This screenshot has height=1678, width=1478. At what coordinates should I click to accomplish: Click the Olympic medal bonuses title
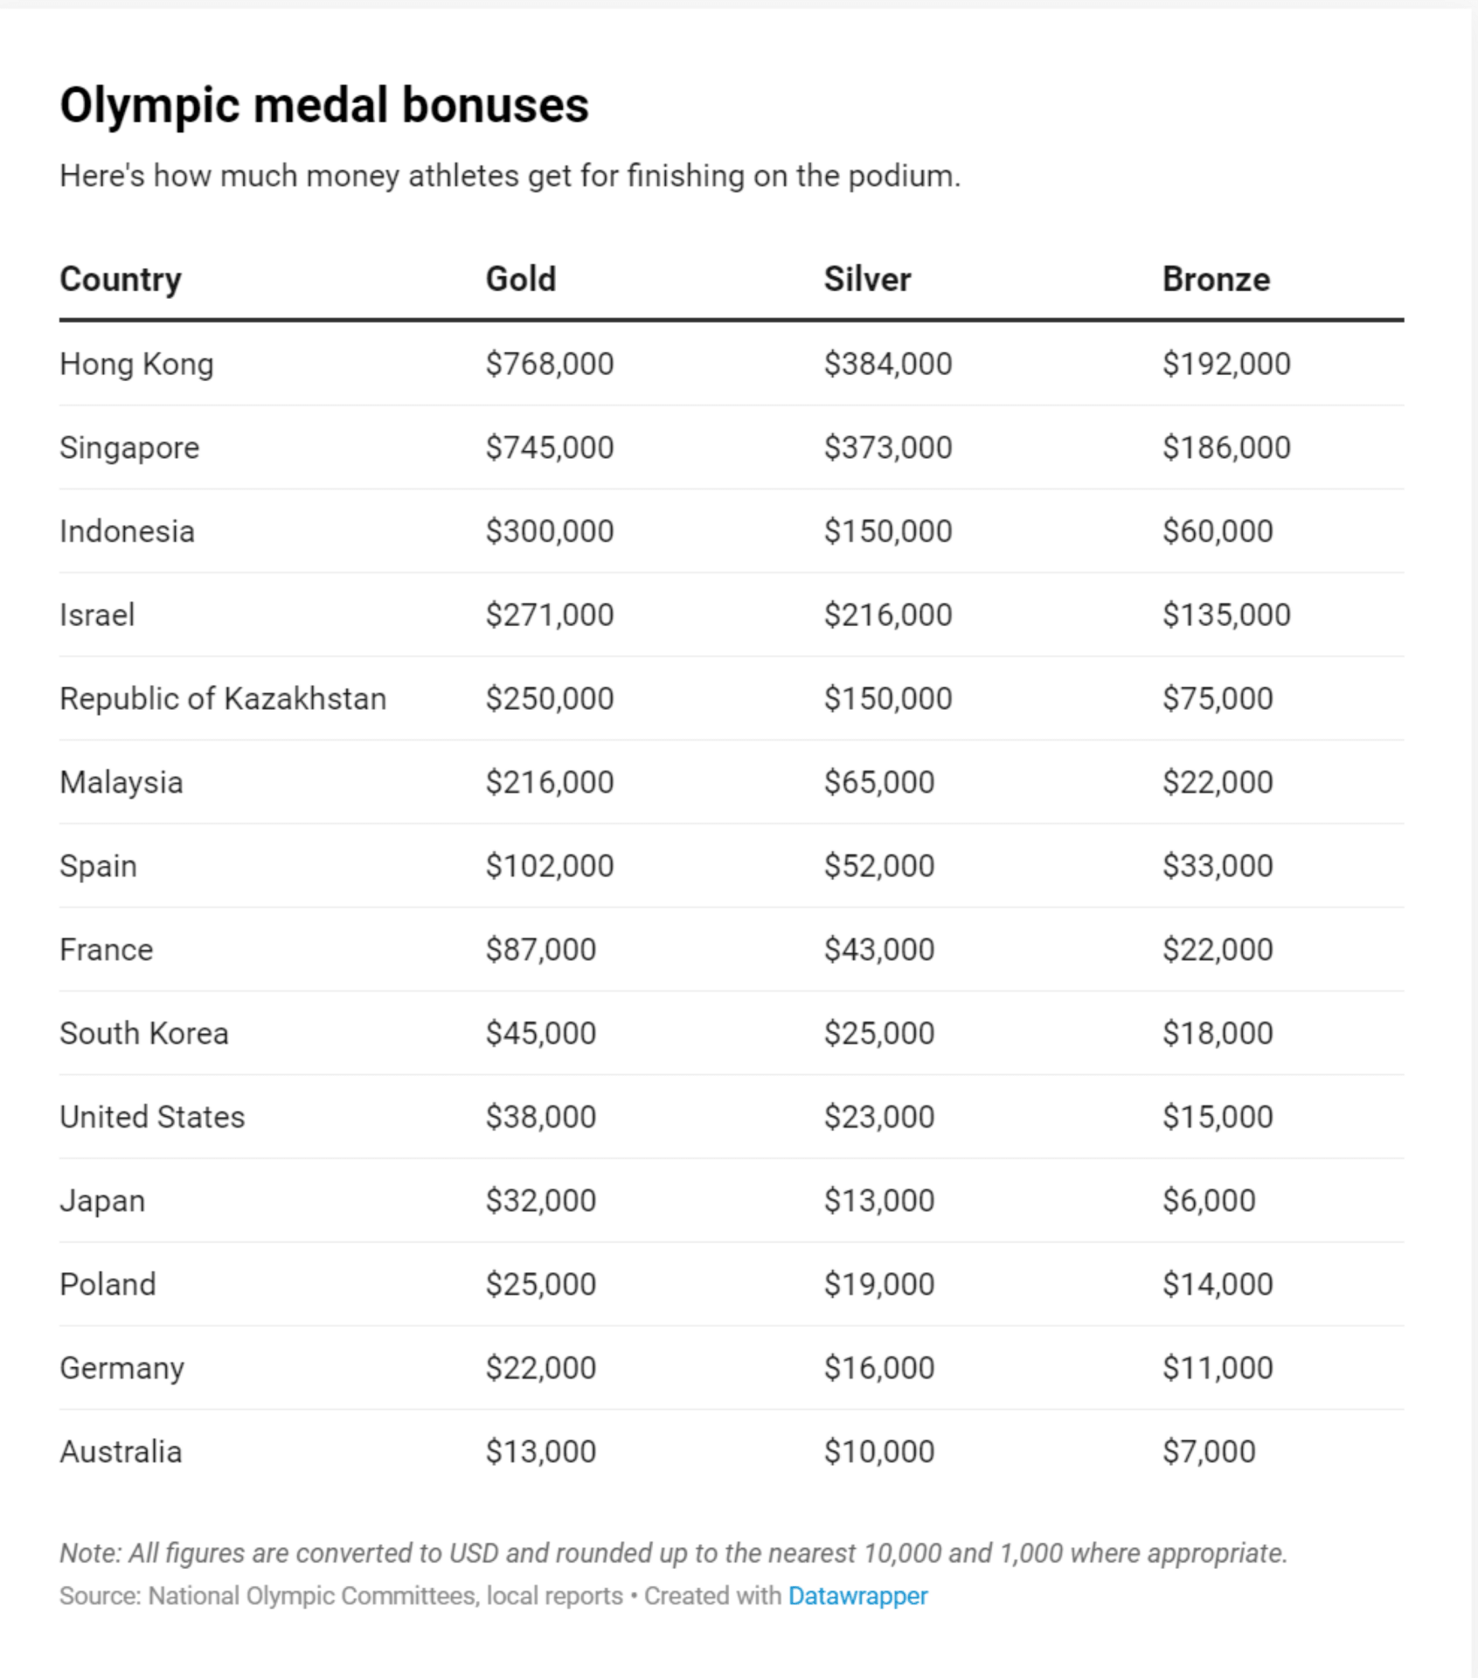[x=324, y=106]
